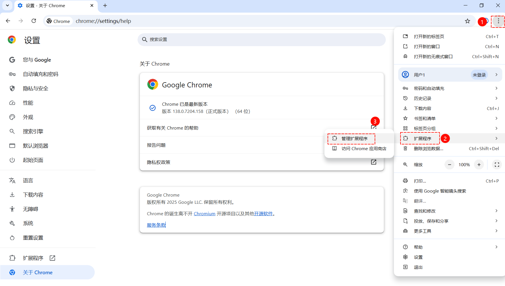505x286 pixels.
Task: Open 获取有关 Chrome 的帮助 row
Action: [x=262, y=128]
